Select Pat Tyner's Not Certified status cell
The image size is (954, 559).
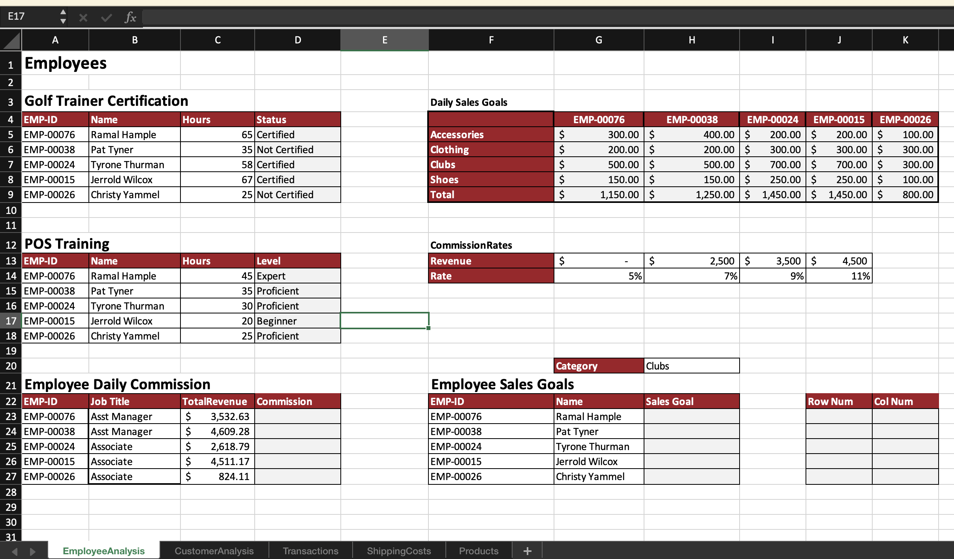click(297, 149)
